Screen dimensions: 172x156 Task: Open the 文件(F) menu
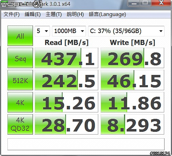point(12,14)
